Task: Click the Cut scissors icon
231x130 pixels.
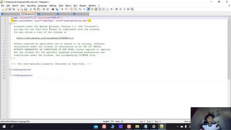Action: click(x=31, y=9)
